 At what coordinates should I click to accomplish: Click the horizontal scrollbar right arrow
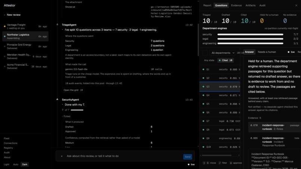(x=239, y=155)
